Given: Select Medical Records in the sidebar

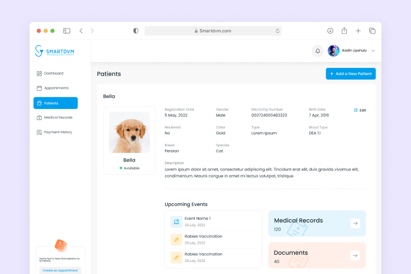Looking at the screenshot, I should [x=58, y=118].
